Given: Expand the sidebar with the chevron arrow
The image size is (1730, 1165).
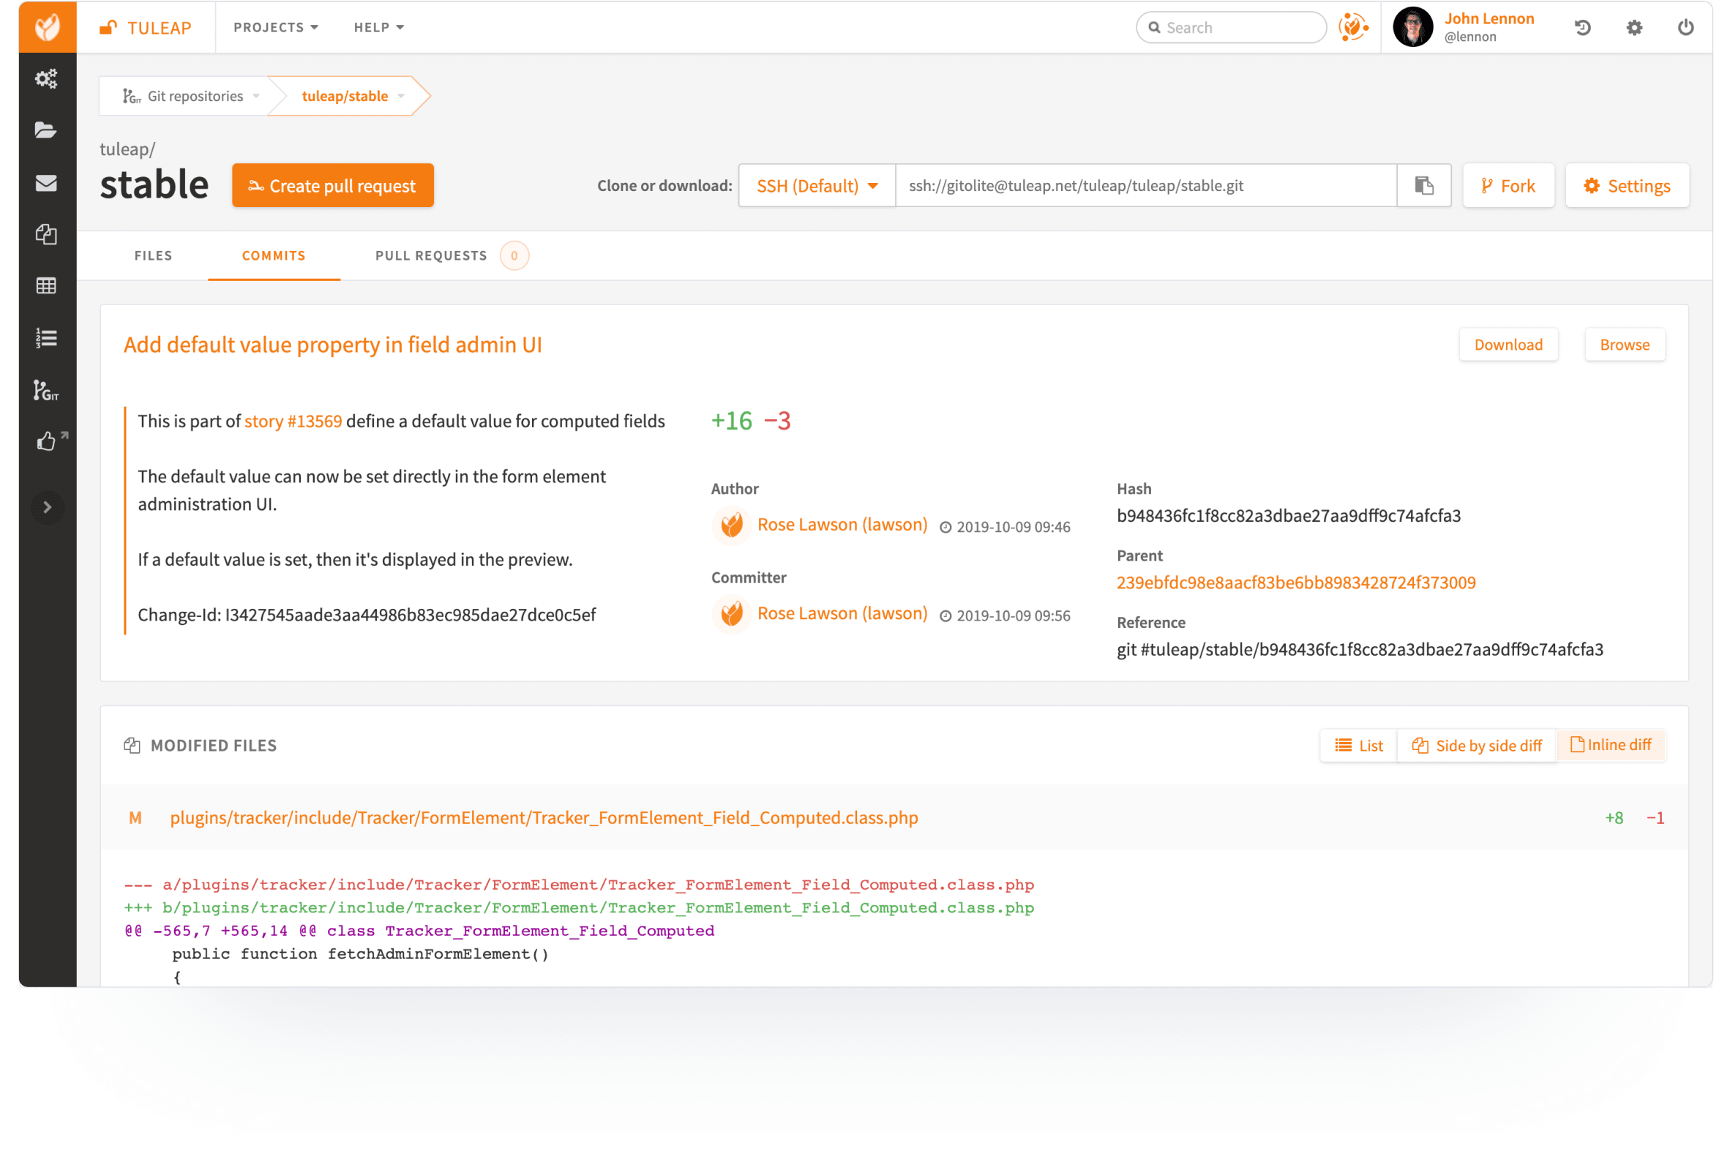Looking at the screenshot, I should coord(47,506).
